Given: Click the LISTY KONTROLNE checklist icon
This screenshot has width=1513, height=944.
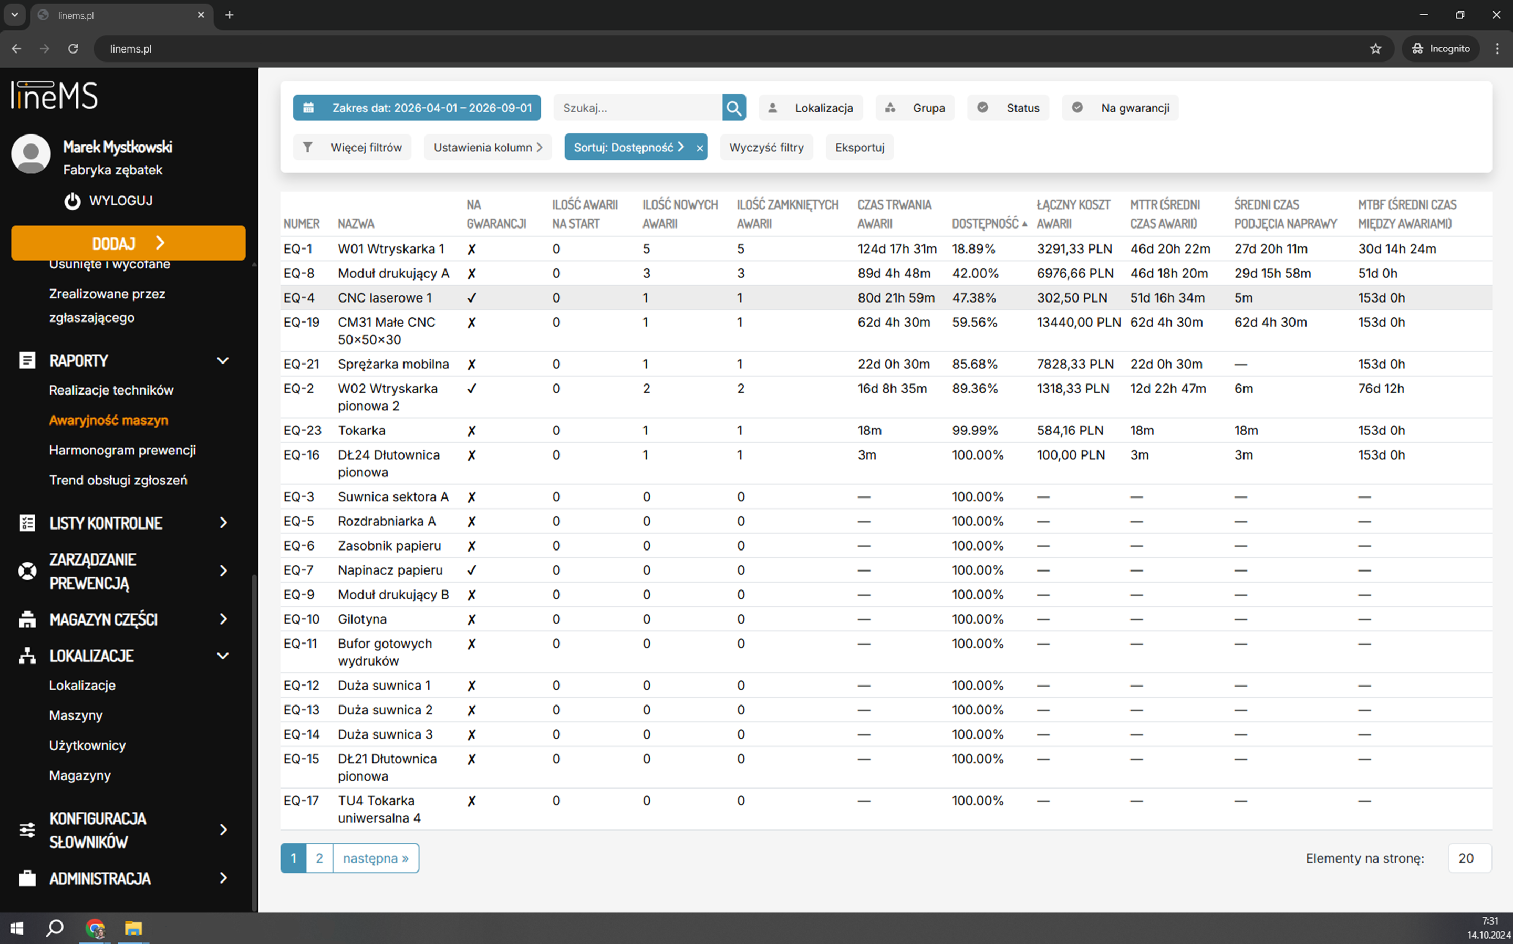Looking at the screenshot, I should (27, 523).
